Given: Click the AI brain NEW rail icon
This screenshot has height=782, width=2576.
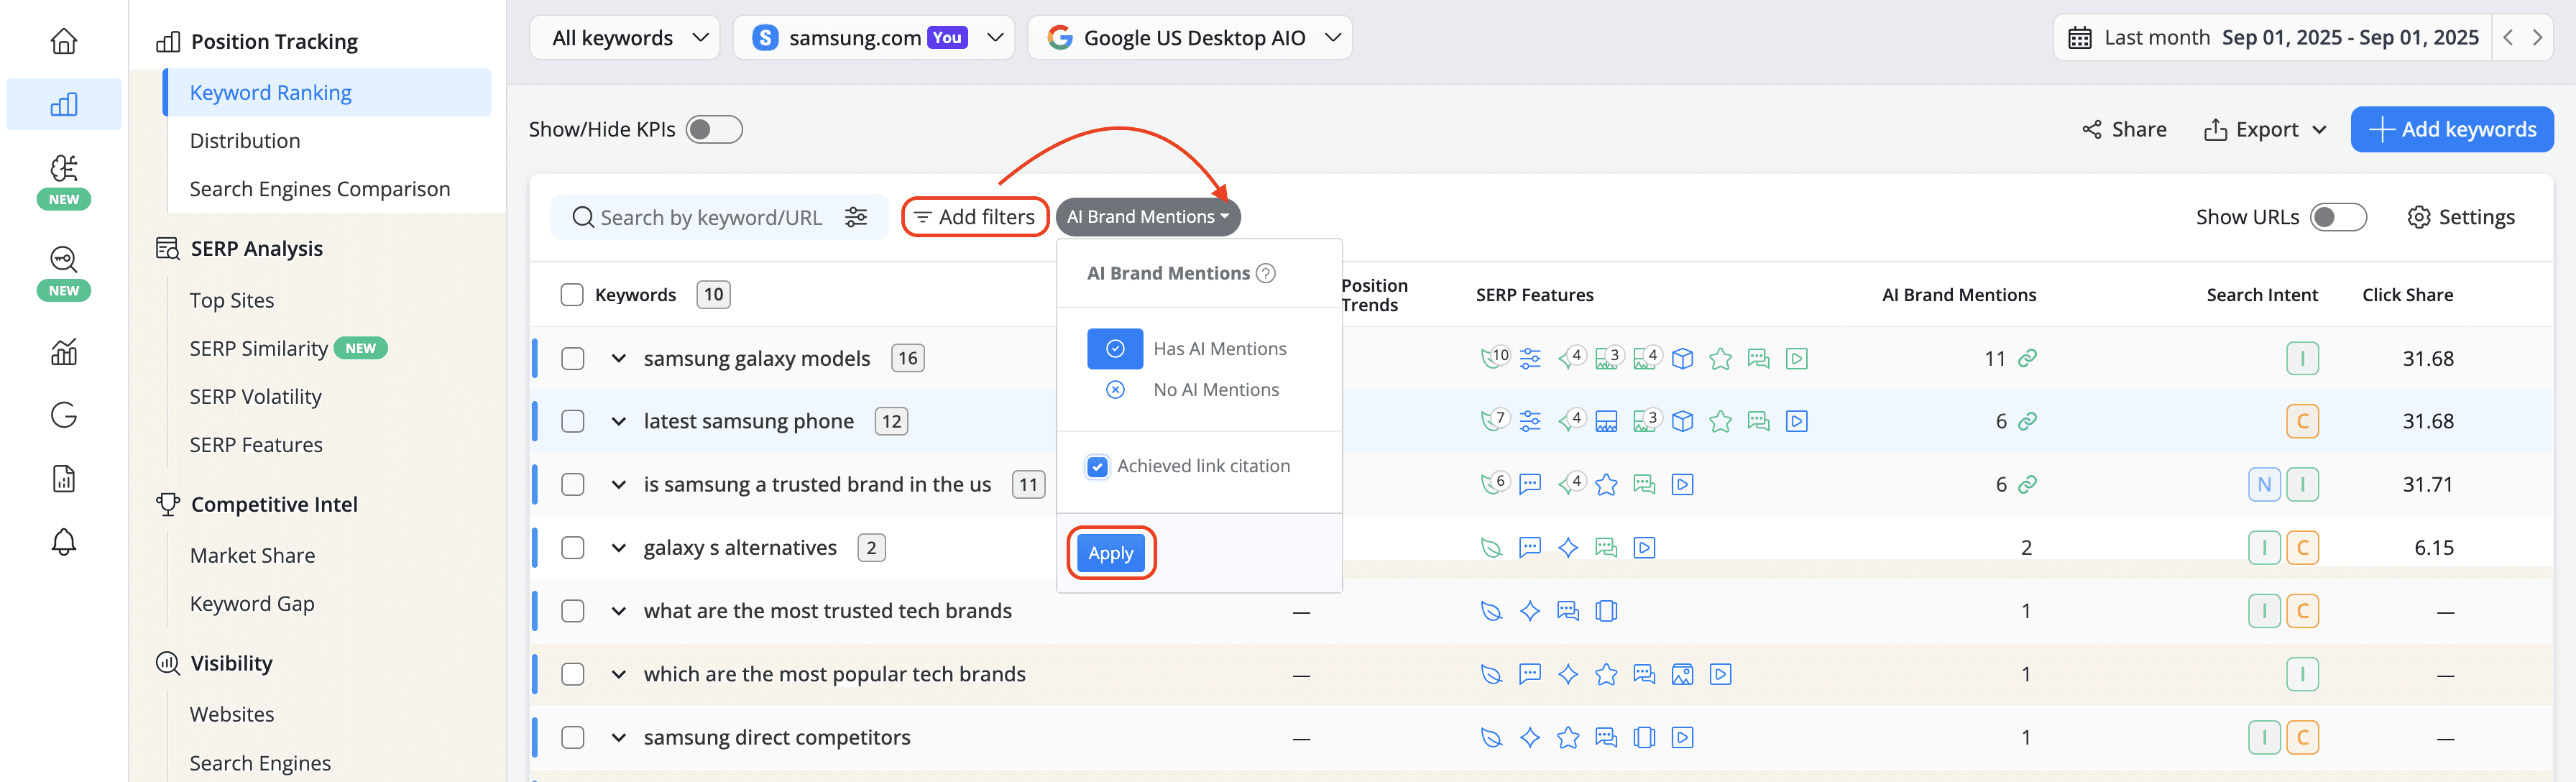Looking at the screenshot, I should 64,180.
